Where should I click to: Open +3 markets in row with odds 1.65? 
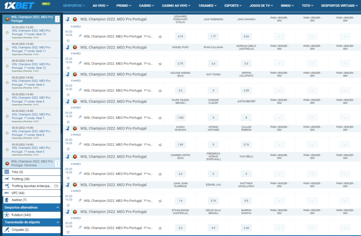point(160,145)
